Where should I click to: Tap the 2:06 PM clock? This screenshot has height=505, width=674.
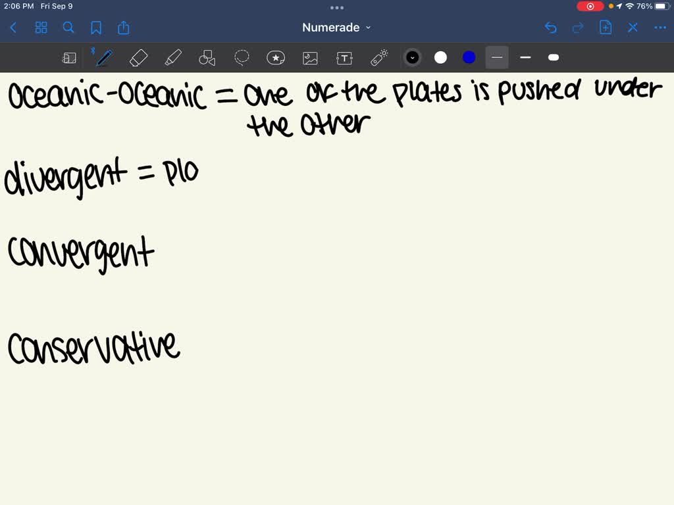[19, 7]
